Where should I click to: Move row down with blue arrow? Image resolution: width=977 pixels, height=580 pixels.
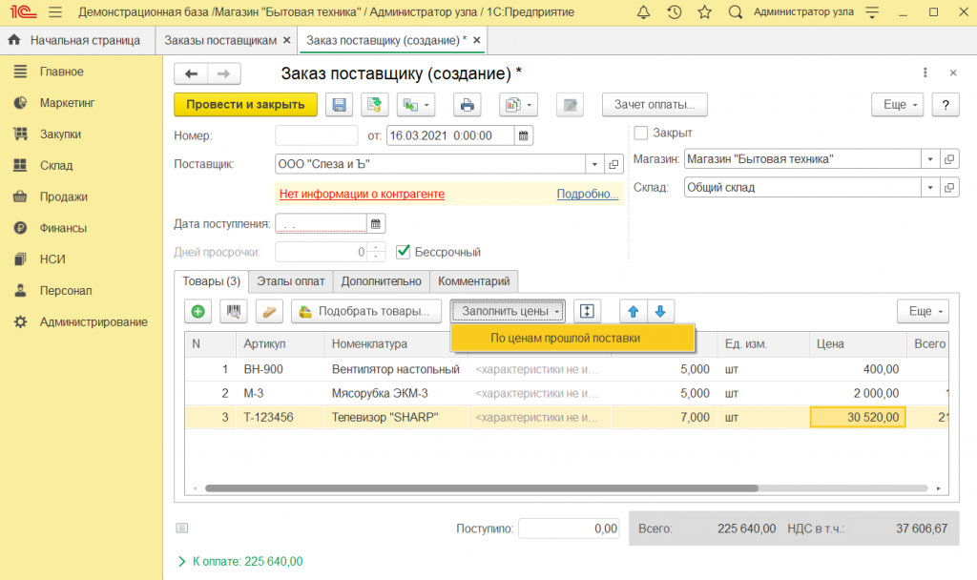[x=661, y=311]
